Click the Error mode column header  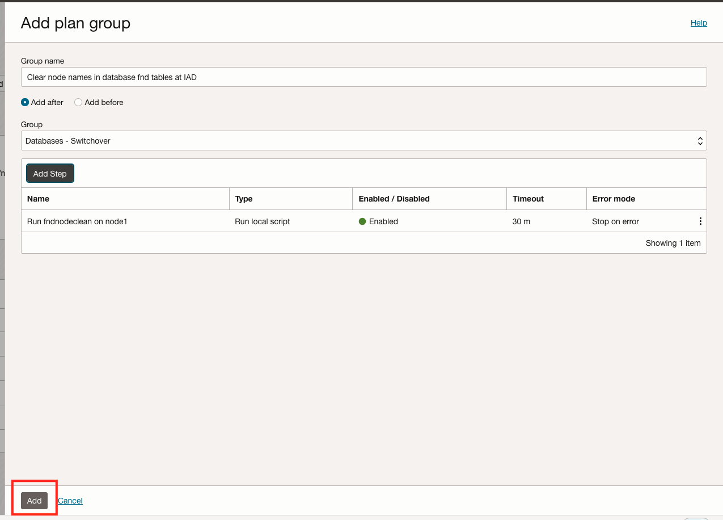point(614,199)
